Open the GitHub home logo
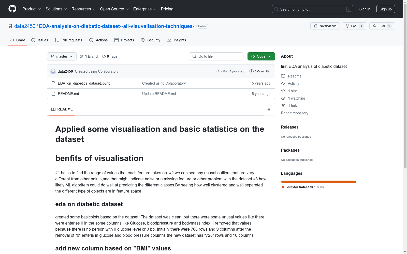The height and width of the screenshot is (254, 407). 12,9
